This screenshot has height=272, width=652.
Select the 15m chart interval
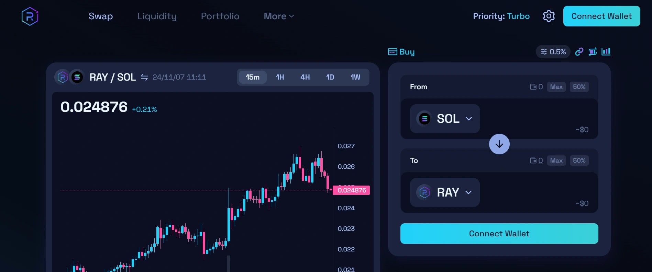pyautogui.click(x=253, y=77)
